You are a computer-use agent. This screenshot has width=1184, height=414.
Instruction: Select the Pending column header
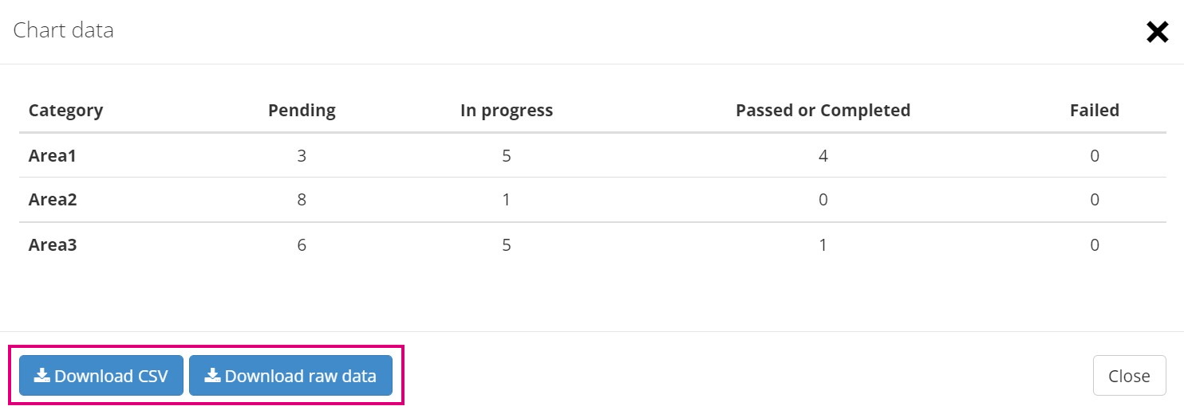(x=302, y=111)
